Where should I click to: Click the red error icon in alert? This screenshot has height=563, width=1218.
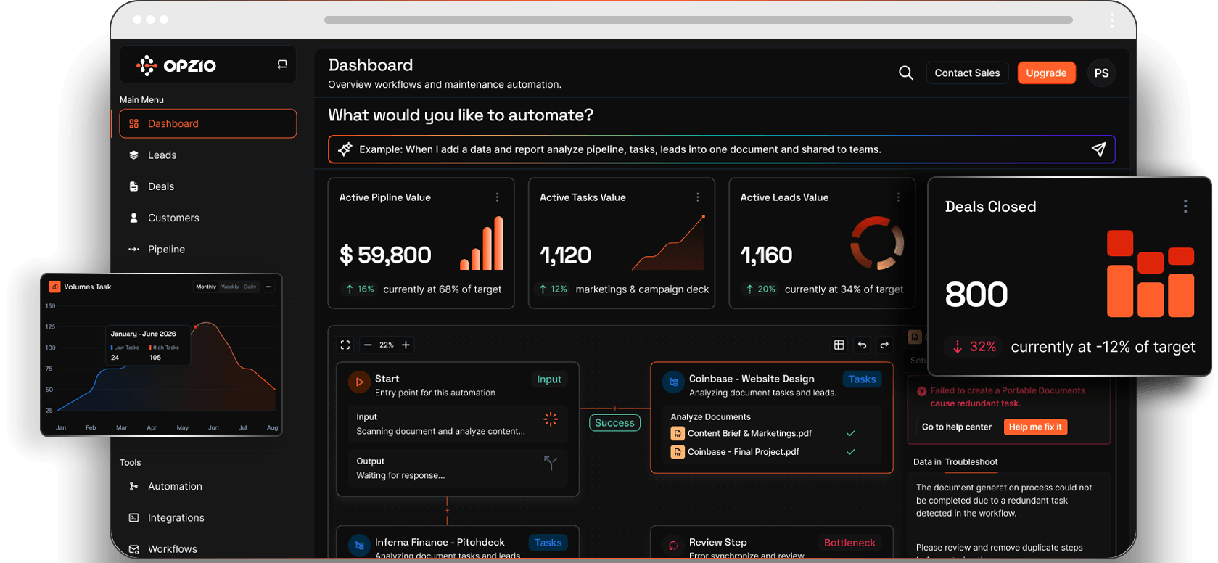coord(921,391)
